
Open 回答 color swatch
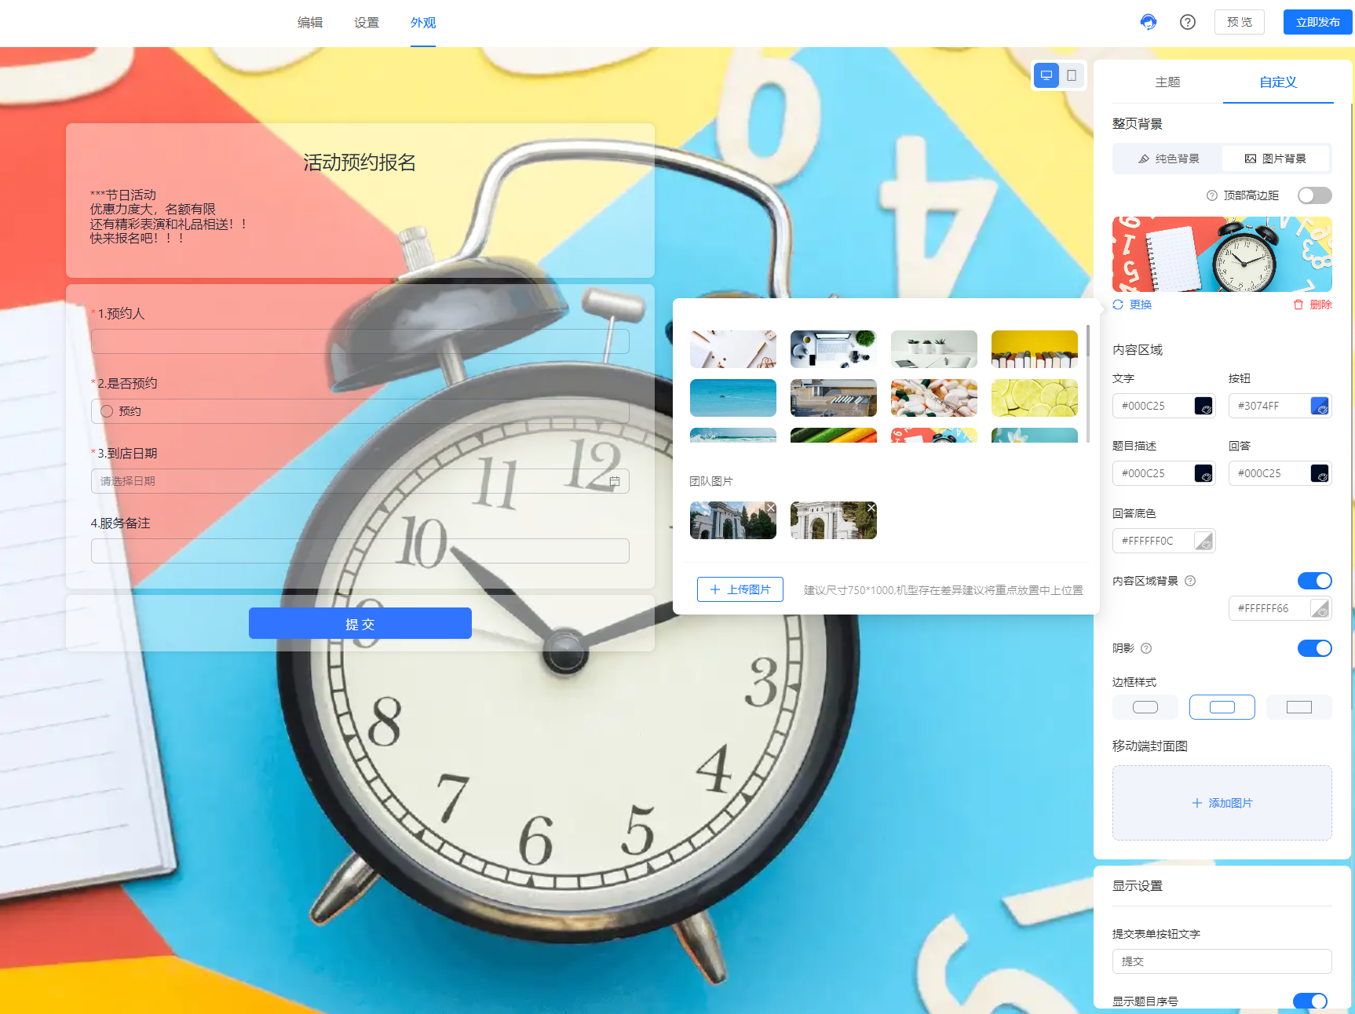[x=1320, y=473]
